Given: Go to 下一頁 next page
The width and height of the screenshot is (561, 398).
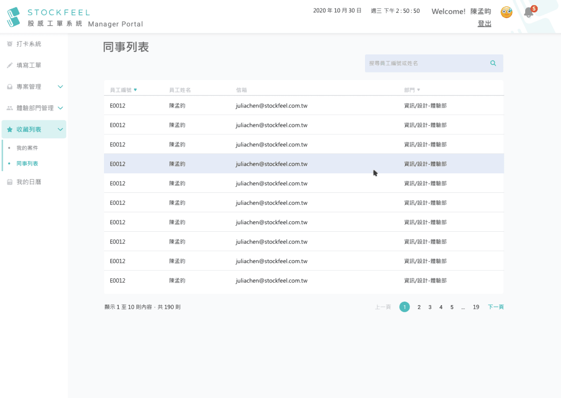Looking at the screenshot, I should (x=496, y=307).
